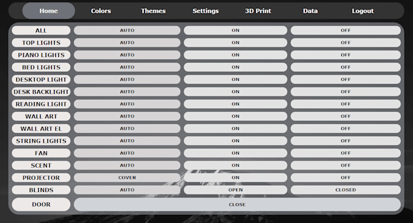Screen dimensions: 413x223
Task: Set Blinds to AUTO
Action: (127, 190)
